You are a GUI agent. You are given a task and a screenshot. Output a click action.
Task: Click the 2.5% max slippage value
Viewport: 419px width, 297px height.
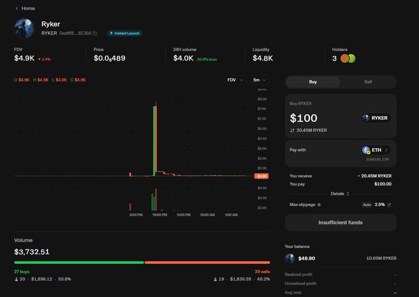pos(380,205)
